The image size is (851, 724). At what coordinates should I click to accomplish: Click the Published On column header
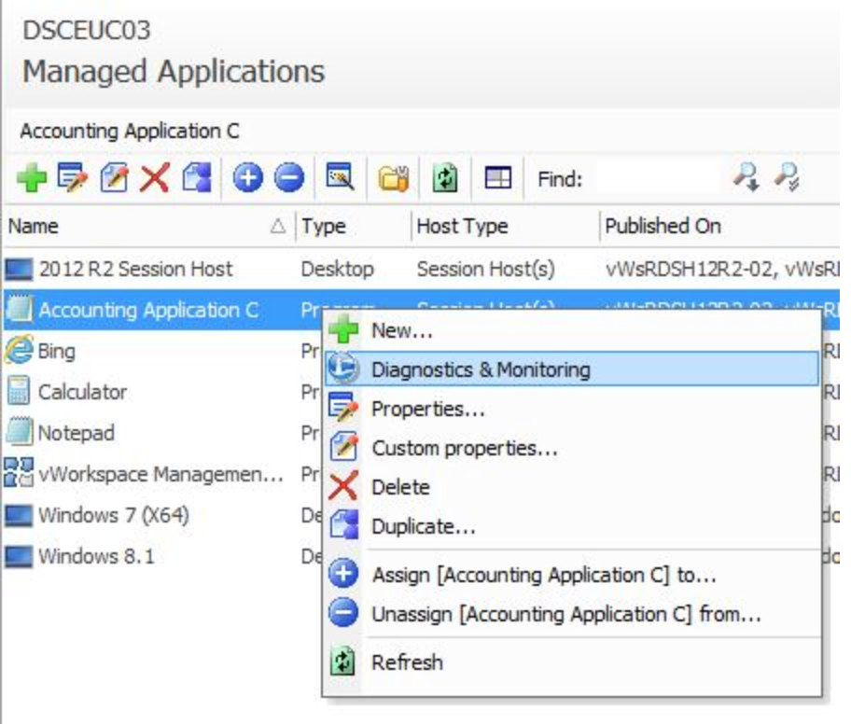(663, 226)
